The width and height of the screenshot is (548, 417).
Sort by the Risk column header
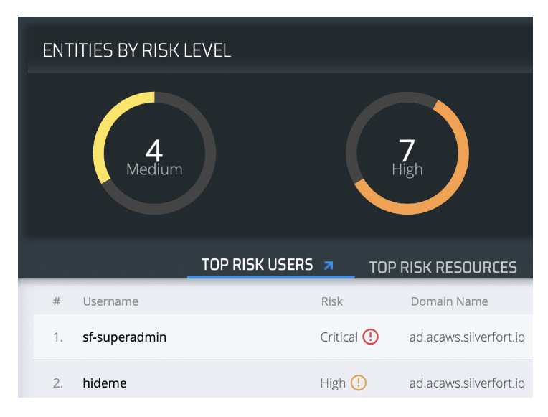(x=331, y=301)
